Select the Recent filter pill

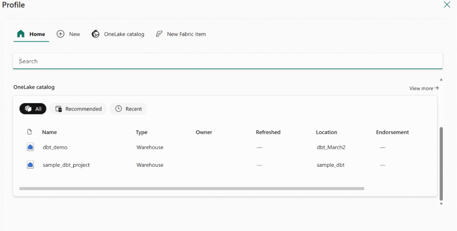pyautogui.click(x=128, y=109)
